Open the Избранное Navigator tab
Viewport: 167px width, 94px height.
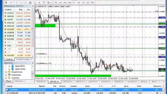pos(19,81)
